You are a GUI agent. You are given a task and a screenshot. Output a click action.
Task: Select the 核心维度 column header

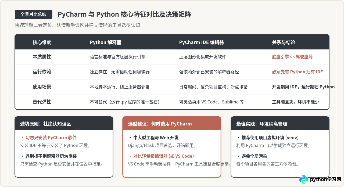42,42
